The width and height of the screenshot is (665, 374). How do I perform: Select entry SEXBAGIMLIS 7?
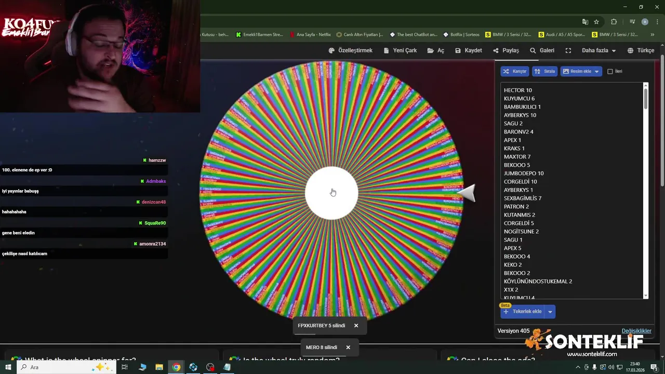(x=523, y=198)
